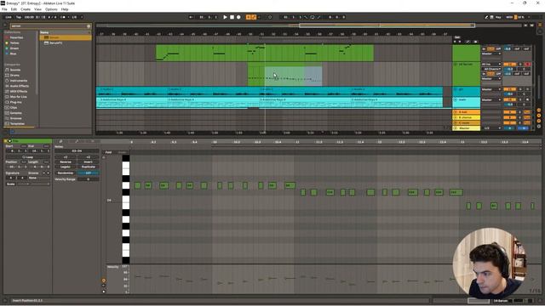Viewport: 545px width, 306px height.
Task: Arm the Serum track for recording
Action: [x=527, y=65]
